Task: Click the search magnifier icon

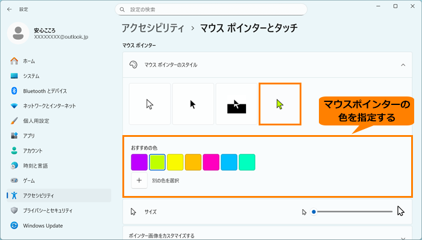Action: [x=122, y=10]
